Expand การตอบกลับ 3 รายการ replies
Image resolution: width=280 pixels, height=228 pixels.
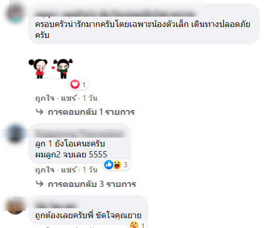coord(92,184)
